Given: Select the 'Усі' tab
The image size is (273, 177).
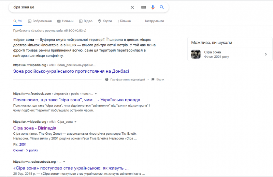Looking at the screenshot, I should [x=18, y=21].
